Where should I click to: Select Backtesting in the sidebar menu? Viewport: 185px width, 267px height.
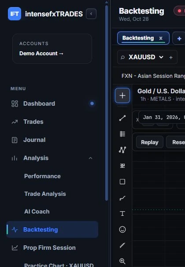point(52,229)
